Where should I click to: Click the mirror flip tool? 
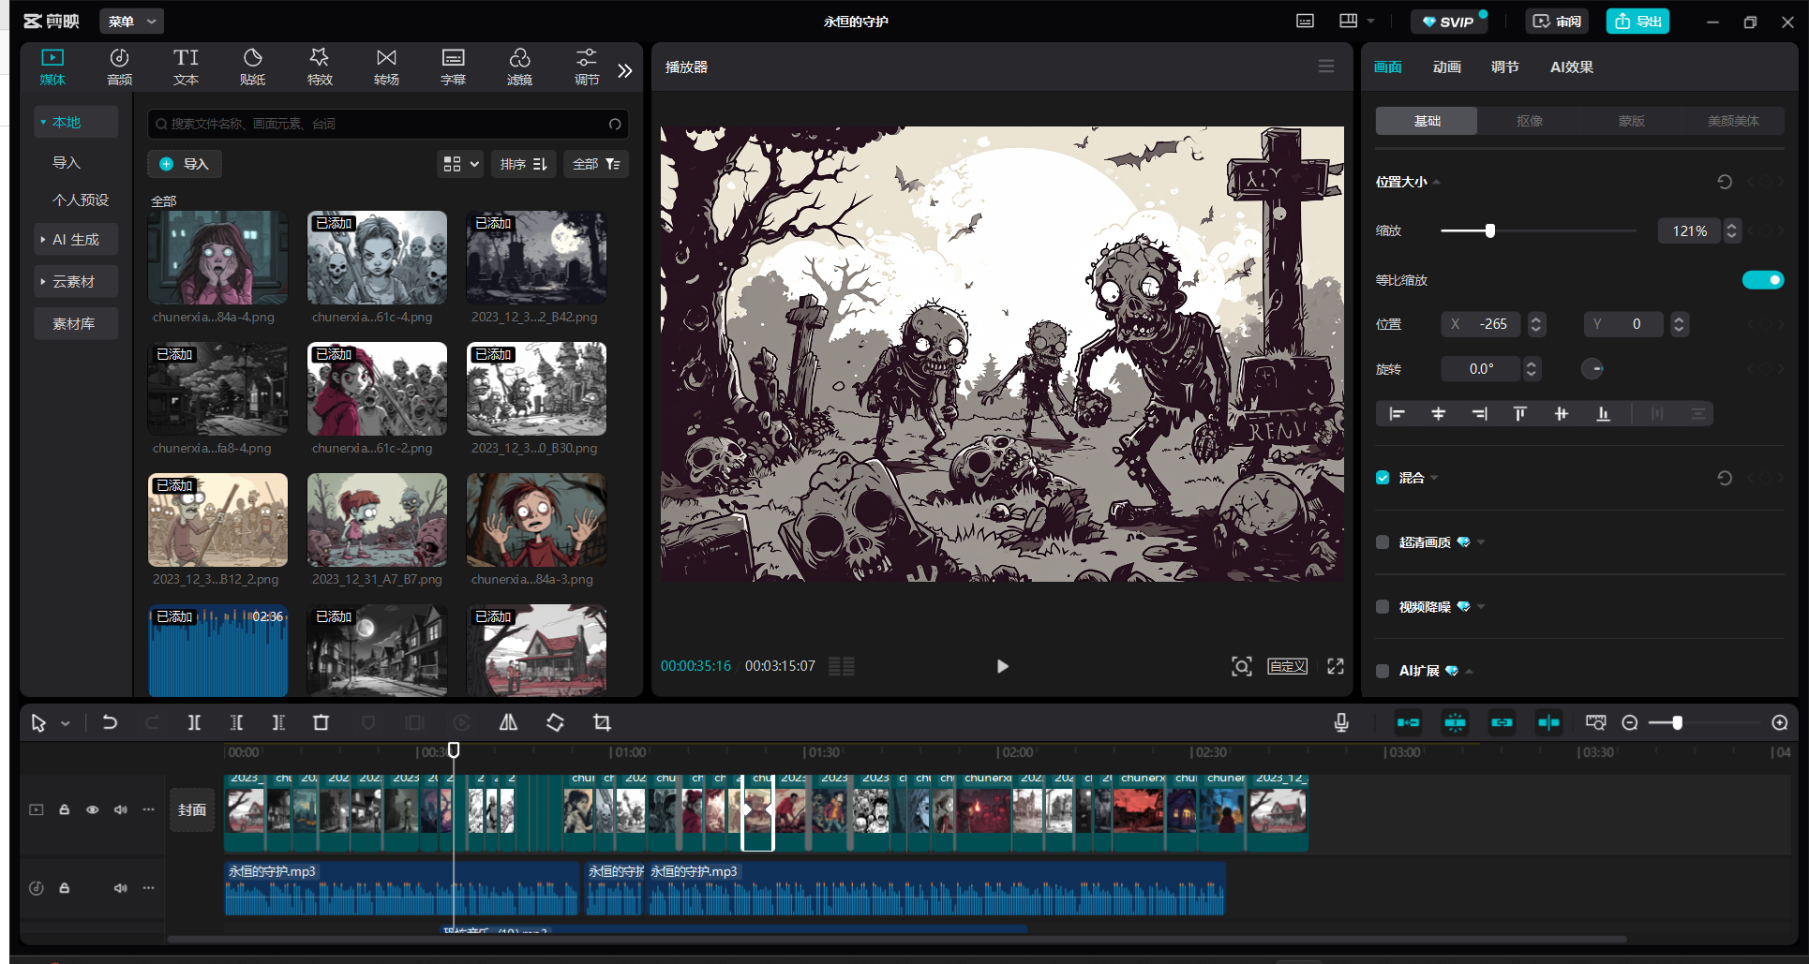click(508, 722)
